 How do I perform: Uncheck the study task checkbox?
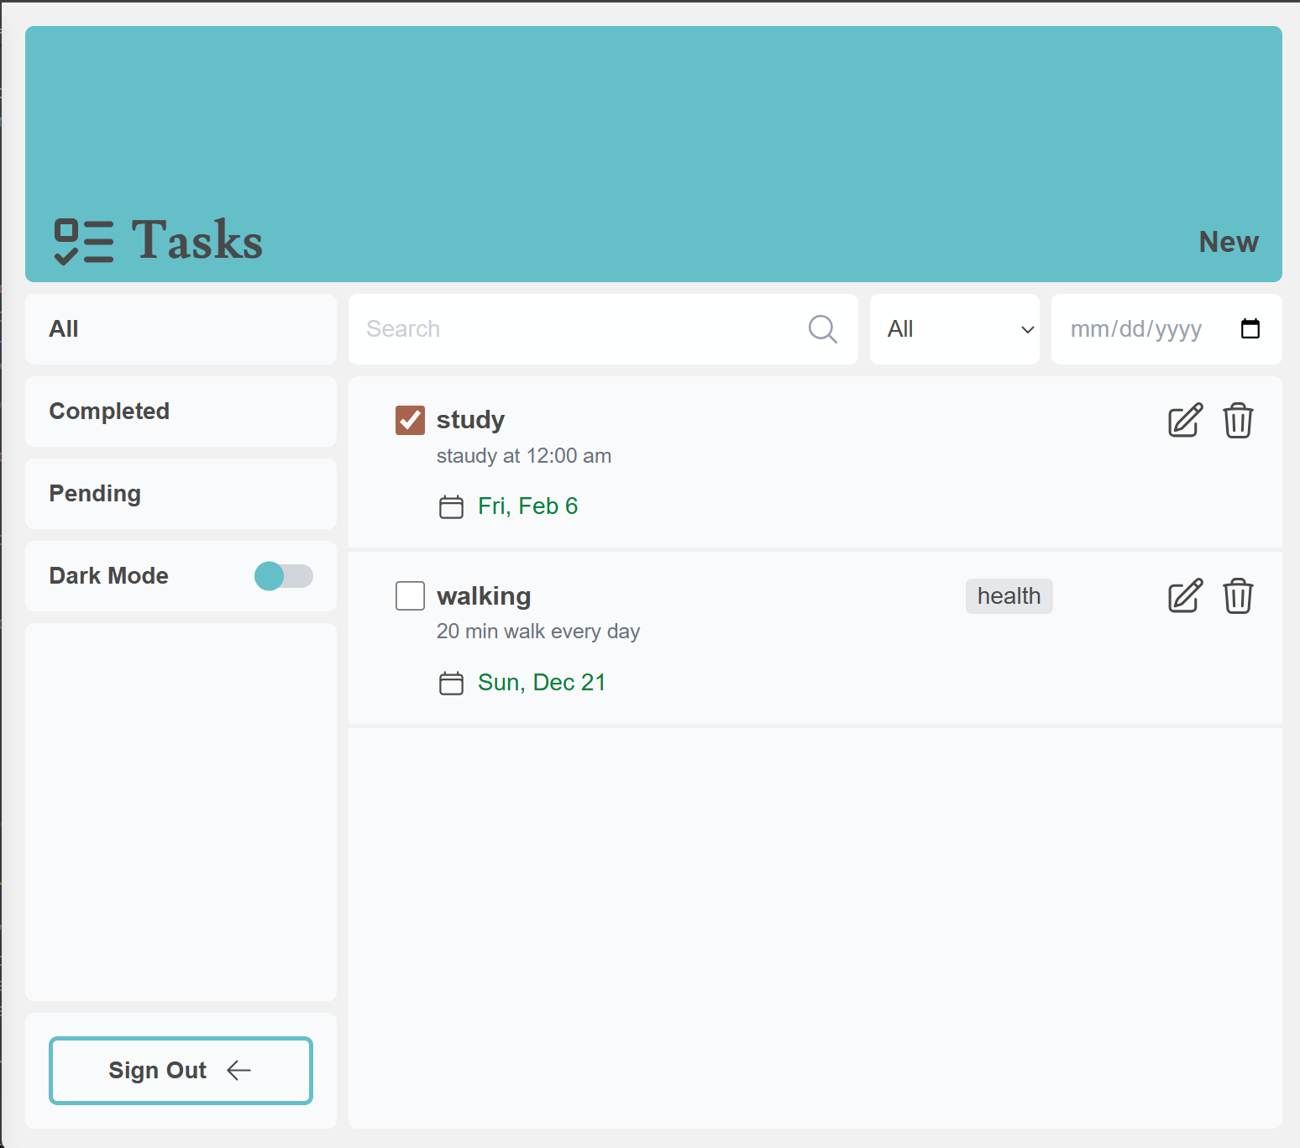point(410,420)
